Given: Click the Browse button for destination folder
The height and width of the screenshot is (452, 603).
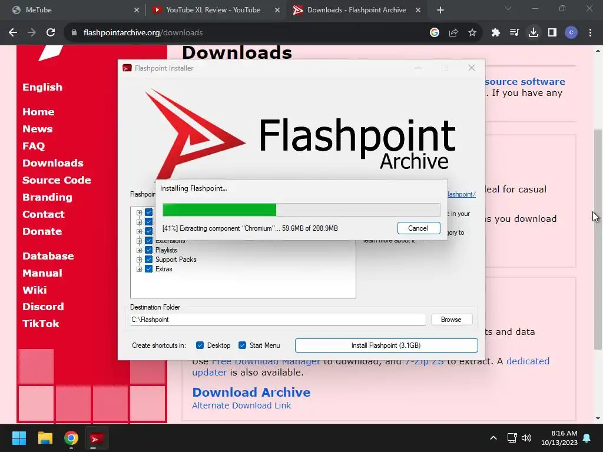Looking at the screenshot, I should coord(452,320).
